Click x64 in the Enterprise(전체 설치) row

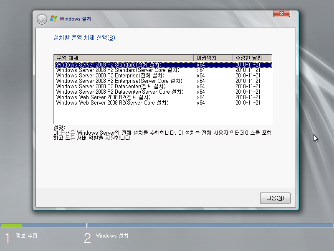pyautogui.click(x=201, y=76)
